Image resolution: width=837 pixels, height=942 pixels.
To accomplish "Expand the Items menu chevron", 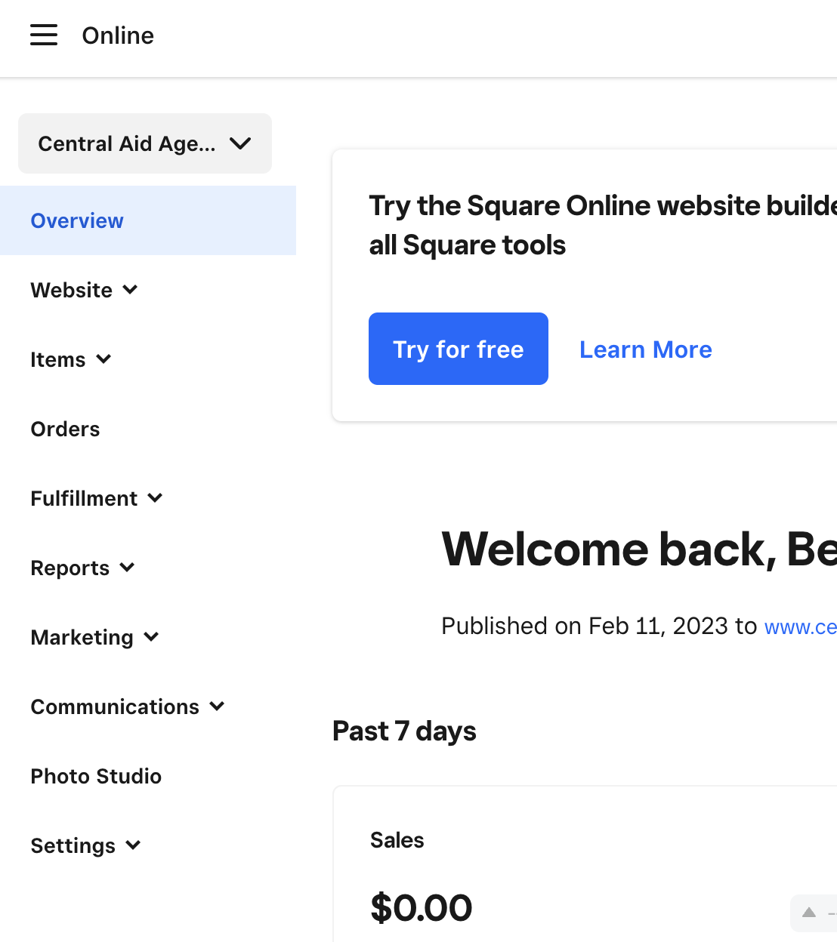I will click(x=103, y=359).
